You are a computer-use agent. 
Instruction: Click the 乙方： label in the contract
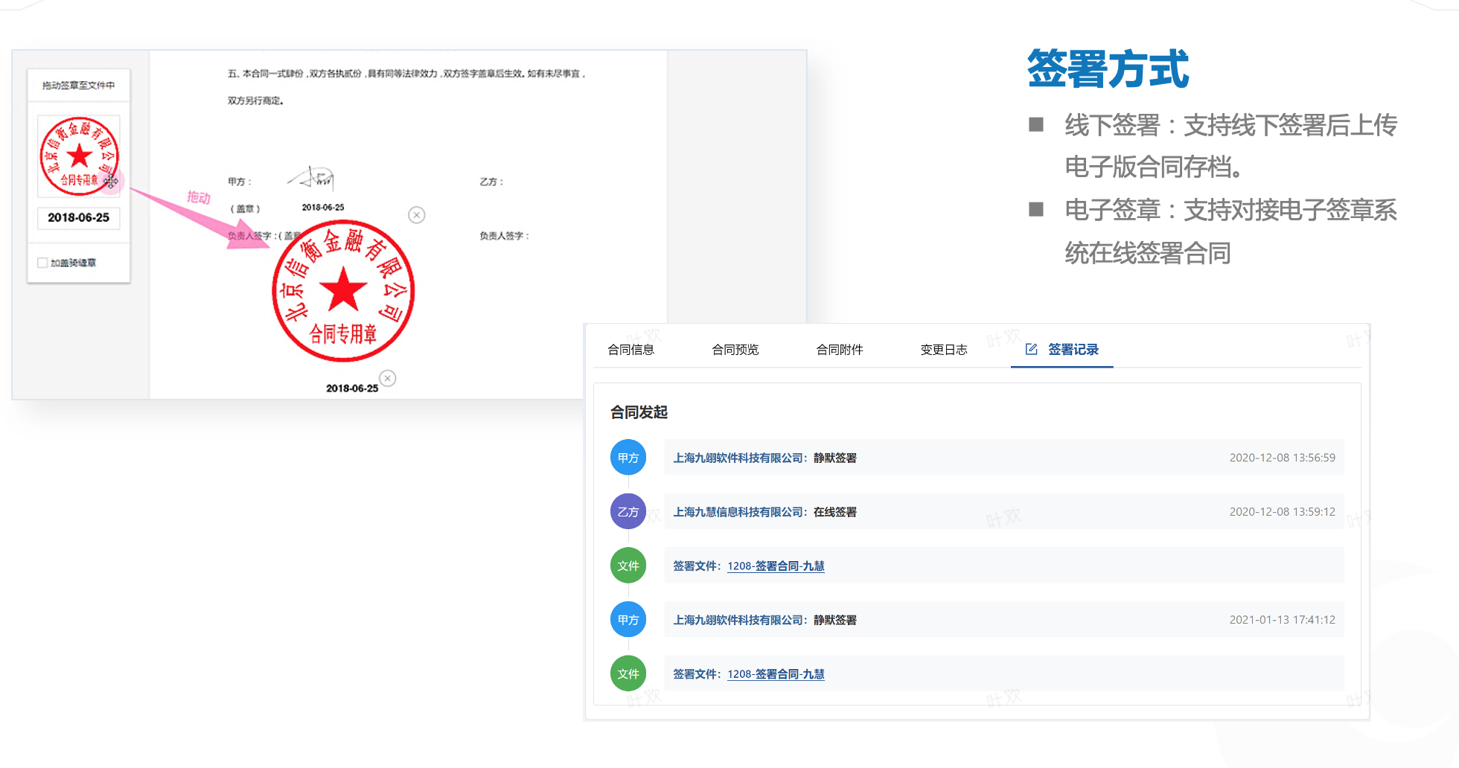pyautogui.click(x=491, y=182)
